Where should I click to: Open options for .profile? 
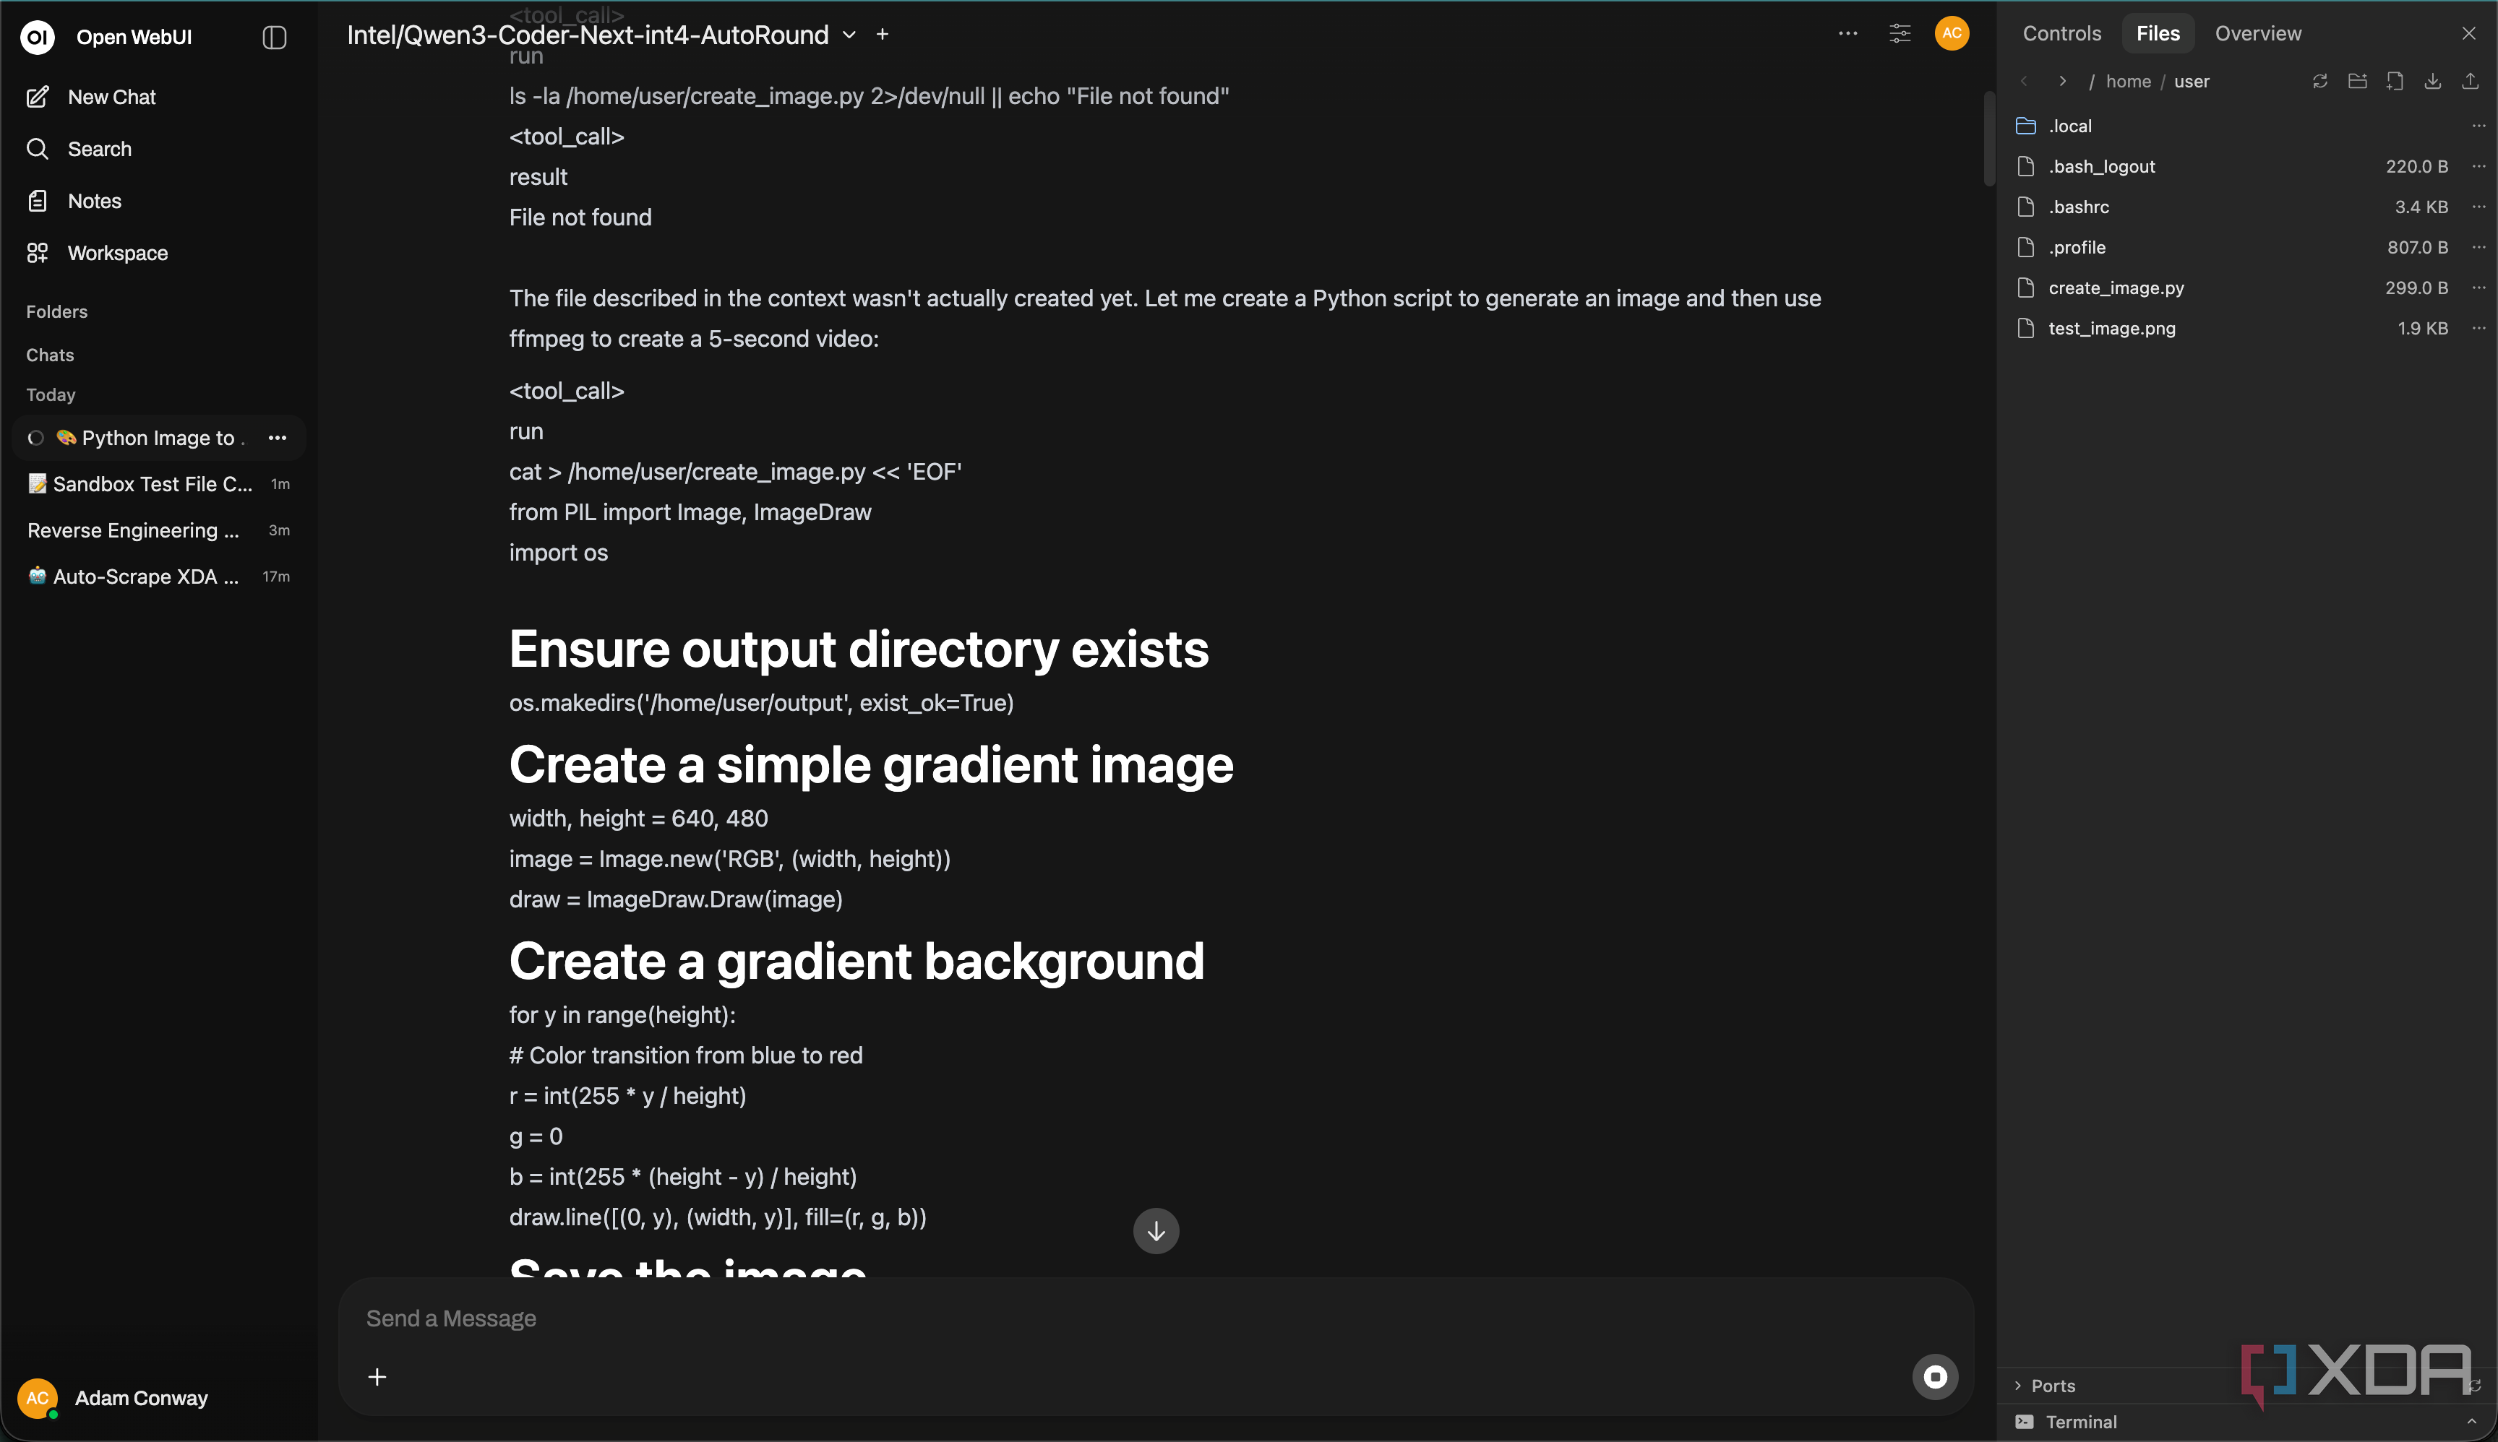click(2478, 248)
